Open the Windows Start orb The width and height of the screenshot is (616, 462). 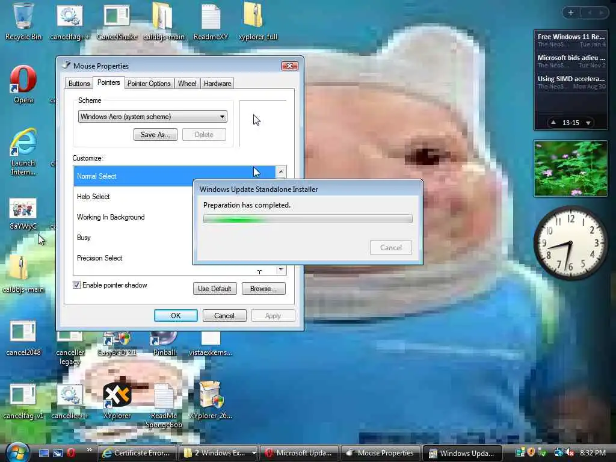point(17,452)
